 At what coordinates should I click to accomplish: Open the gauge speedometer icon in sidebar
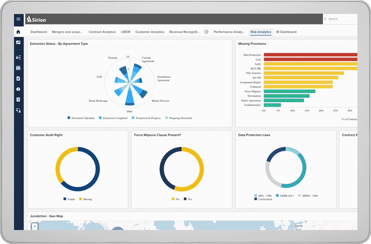point(18,89)
